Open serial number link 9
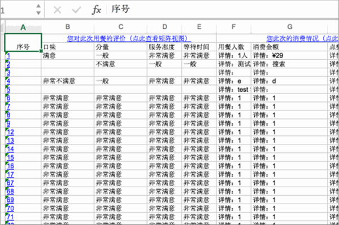Viewport: 339px width, 225px height. click(8, 123)
